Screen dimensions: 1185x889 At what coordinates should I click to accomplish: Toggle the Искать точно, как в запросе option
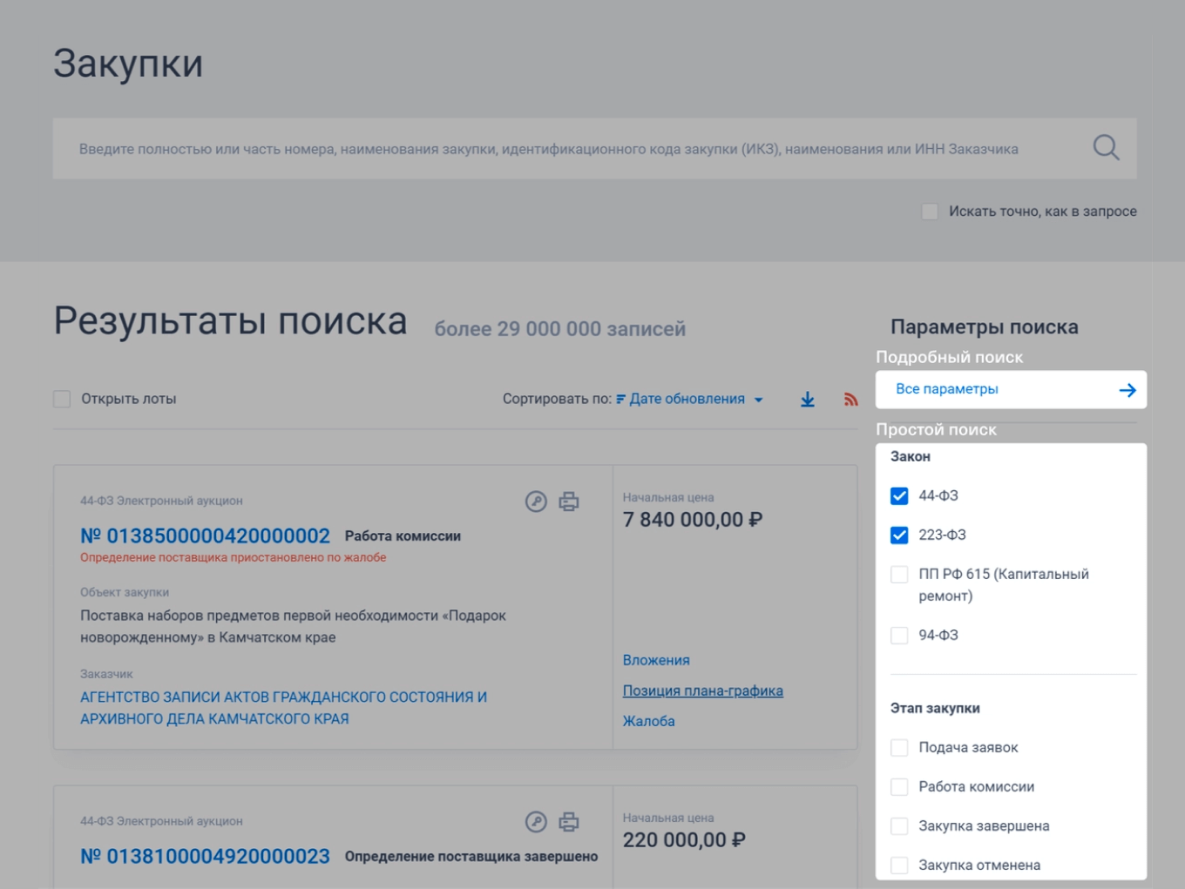click(x=929, y=211)
